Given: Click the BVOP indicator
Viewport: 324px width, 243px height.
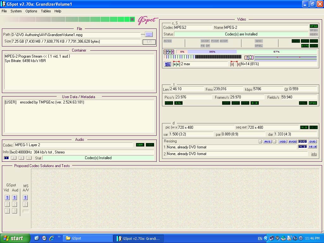Looking at the screenshot, I should tap(224, 41).
